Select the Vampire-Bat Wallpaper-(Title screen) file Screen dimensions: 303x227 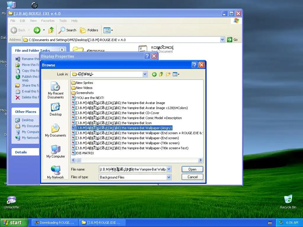pyautogui.click(x=125, y=143)
